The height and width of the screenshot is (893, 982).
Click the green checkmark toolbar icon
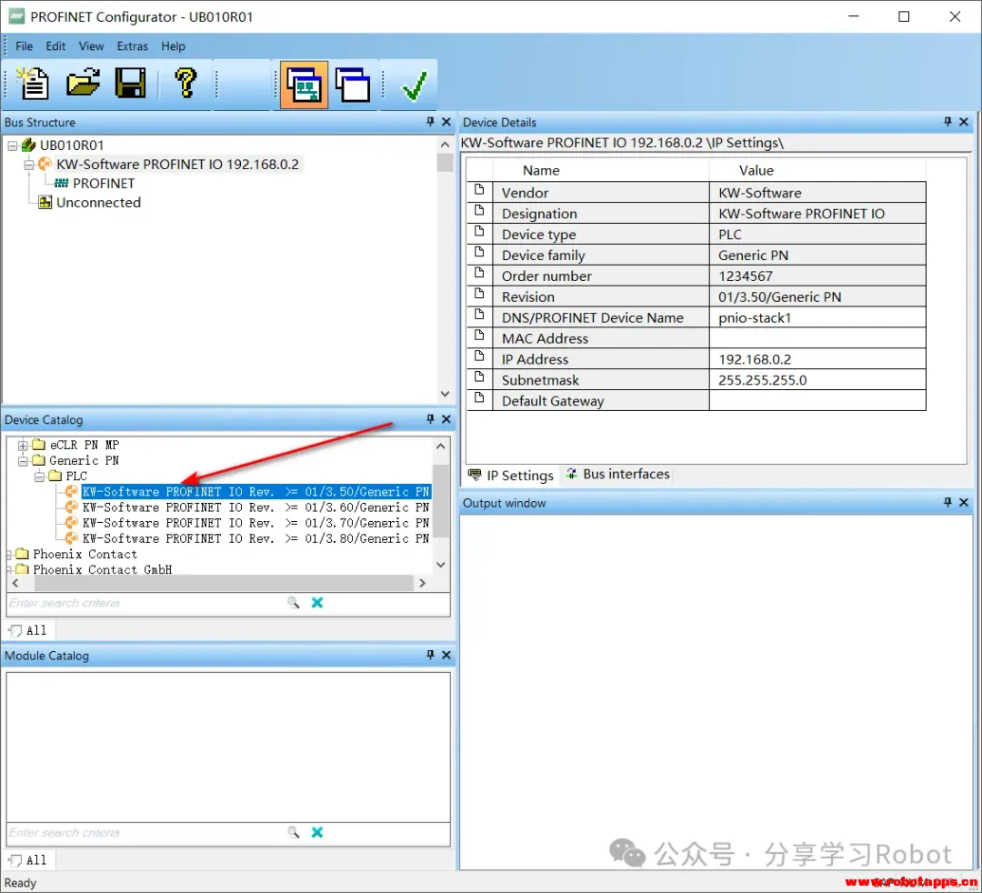click(x=414, y=85)
